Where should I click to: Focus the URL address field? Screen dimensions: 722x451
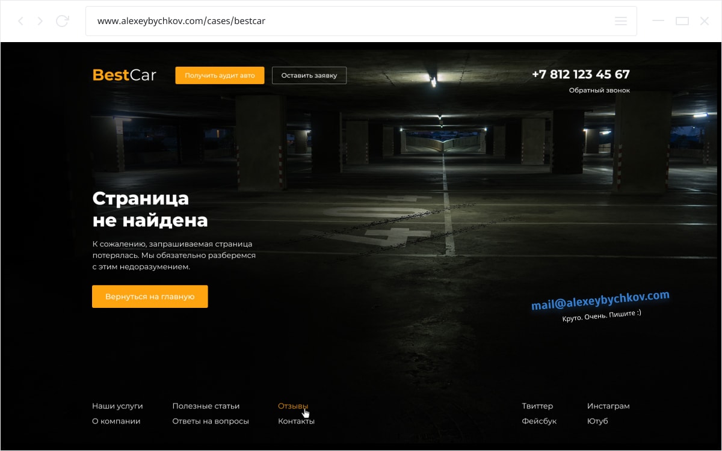click(349, 21)
